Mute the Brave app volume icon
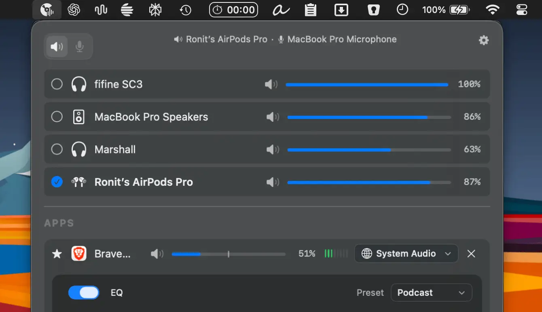The height and width of the screenshot is (312, 542). (x=157, y=254)
